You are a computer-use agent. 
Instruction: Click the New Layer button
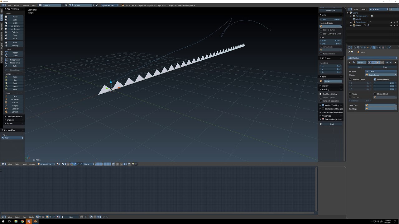331,11
